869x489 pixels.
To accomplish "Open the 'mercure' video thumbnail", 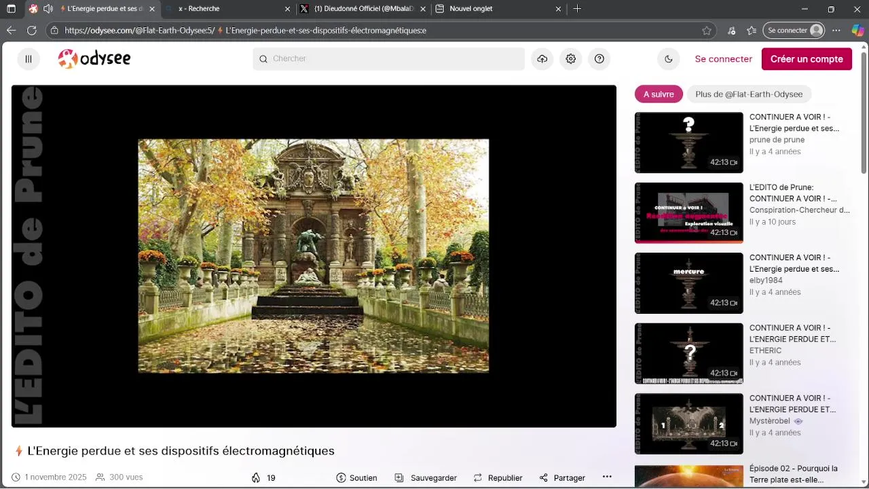I will click(688, 283).
